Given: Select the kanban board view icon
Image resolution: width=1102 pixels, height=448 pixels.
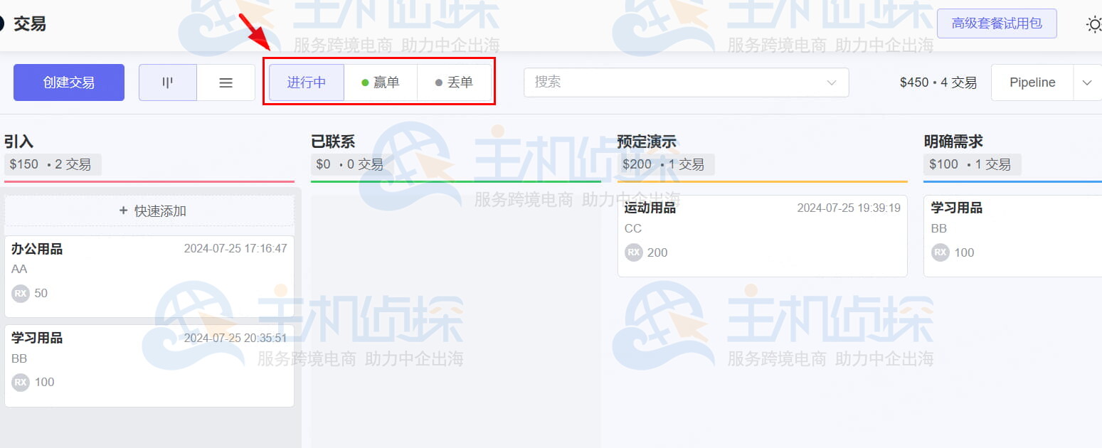Looking at the screenshot, I should pos(167,82).
